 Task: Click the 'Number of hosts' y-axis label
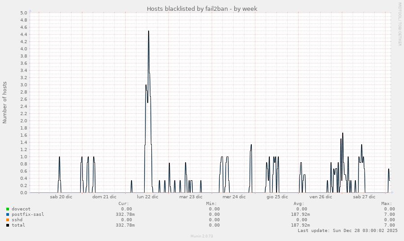(x=5, y=103)
